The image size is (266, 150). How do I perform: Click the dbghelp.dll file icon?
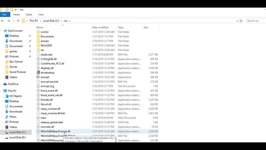(38, 68)
